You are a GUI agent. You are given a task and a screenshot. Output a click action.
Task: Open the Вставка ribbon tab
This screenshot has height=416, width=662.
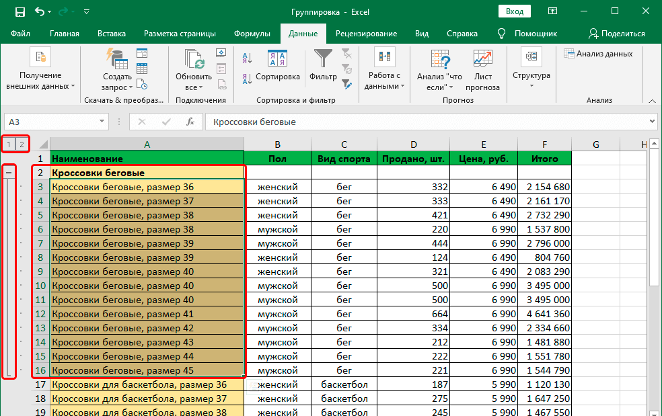point(112,34)
